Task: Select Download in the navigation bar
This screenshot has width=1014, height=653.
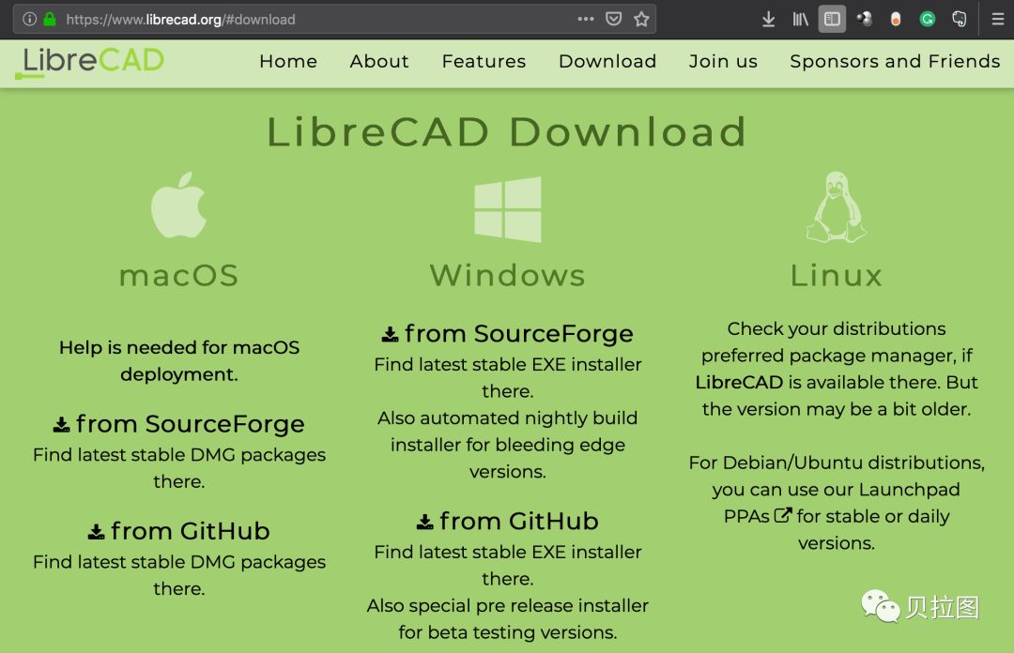Action: point(607,61)
